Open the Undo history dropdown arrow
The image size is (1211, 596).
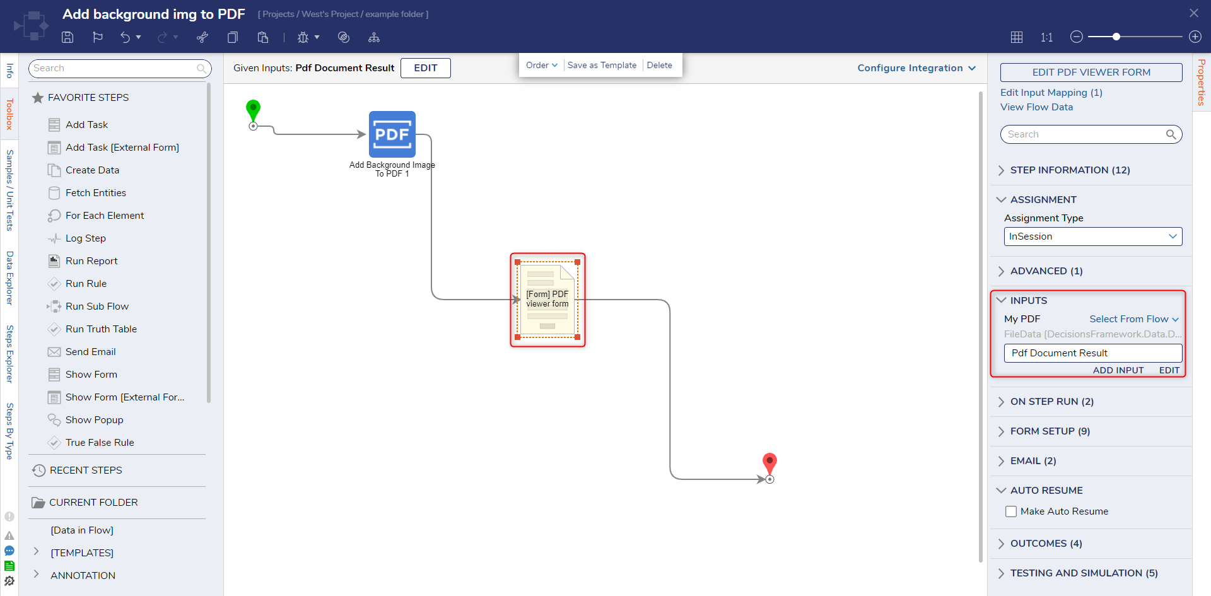pyautogui.click(x=139, y=37)
